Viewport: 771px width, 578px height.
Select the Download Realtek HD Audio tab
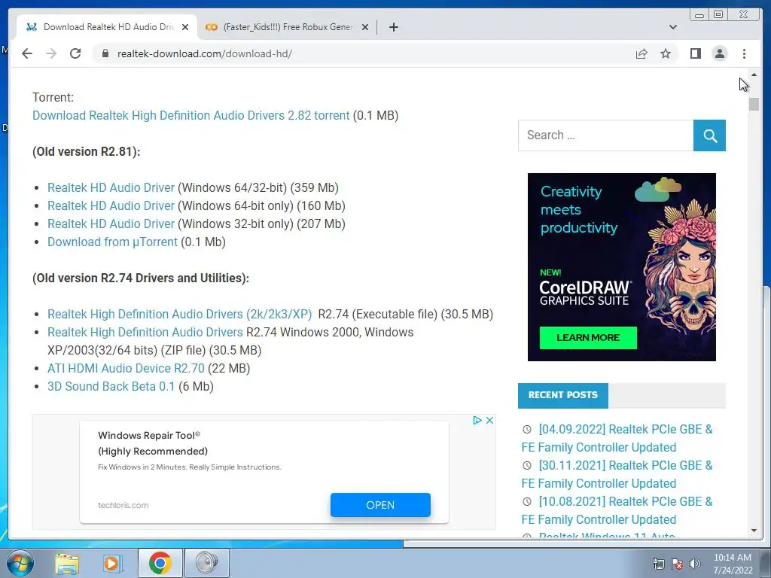coord(107,27)
